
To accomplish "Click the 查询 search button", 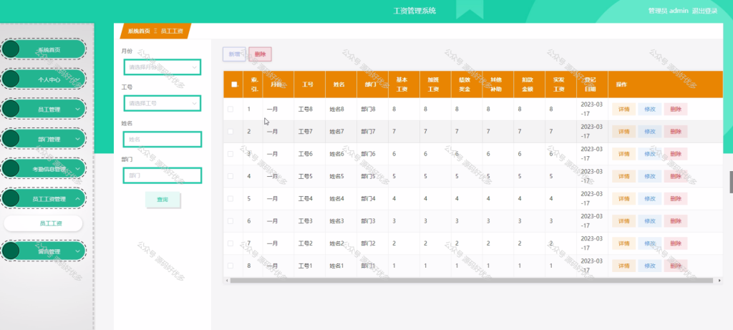I will 162,200.
